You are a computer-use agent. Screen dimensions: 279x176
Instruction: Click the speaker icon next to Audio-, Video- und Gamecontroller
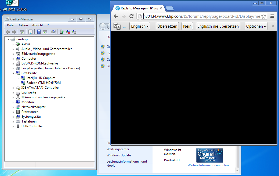click(18, 49)
